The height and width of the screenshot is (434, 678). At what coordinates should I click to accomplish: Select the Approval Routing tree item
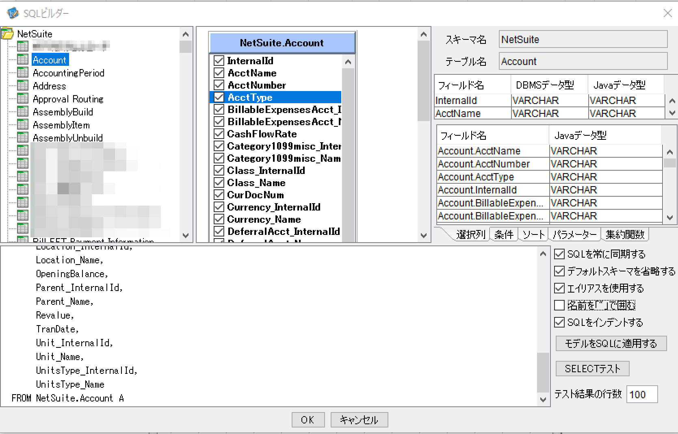coord(68,99)
